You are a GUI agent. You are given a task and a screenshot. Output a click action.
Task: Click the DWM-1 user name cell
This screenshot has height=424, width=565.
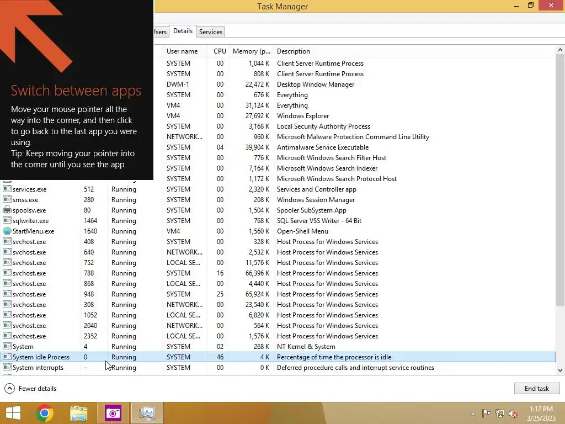tap(178, 84)
